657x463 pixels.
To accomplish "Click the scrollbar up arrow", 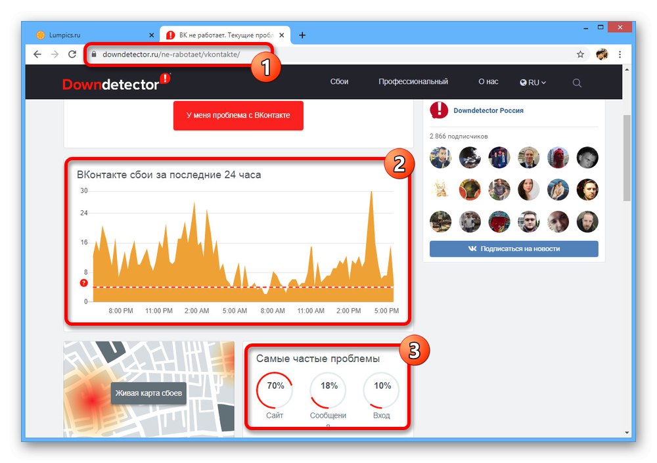I will click(627, 70).
